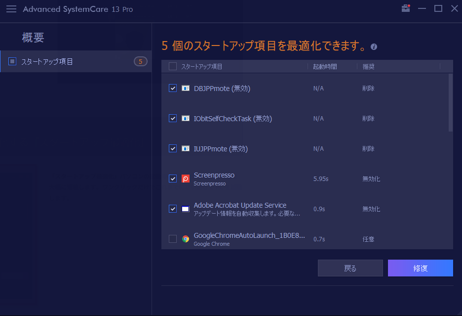Image resolution: width=462 pixels, height=316 pixels.
Task: Click the 0.9s startup time value
Action: [x=319, y=209]
